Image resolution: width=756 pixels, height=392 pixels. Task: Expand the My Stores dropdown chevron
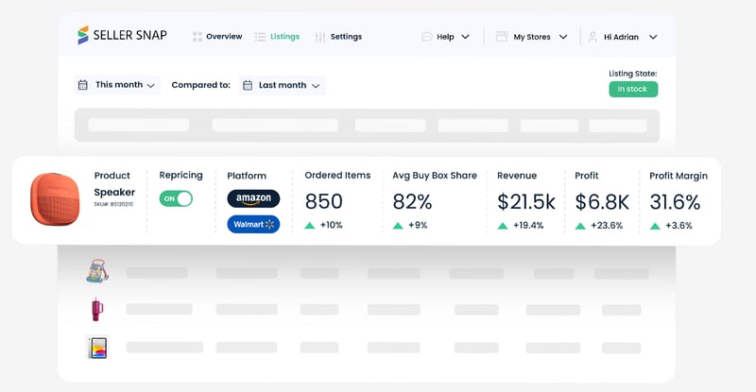click(563, 37)
